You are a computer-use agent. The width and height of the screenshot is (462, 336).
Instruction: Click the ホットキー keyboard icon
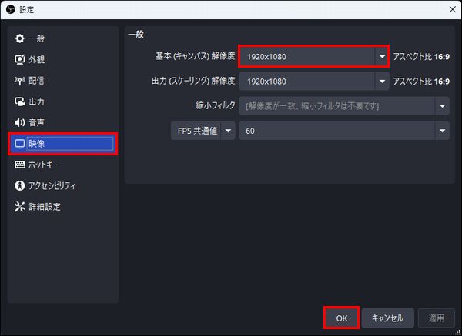(x=20, y=165)
